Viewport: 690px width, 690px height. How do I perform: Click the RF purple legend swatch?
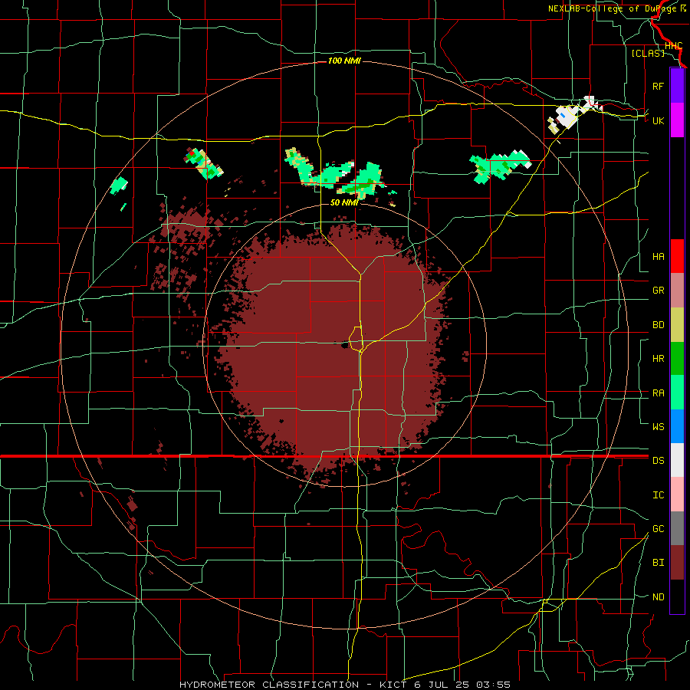pyautogui.click(x=677, y=86)
